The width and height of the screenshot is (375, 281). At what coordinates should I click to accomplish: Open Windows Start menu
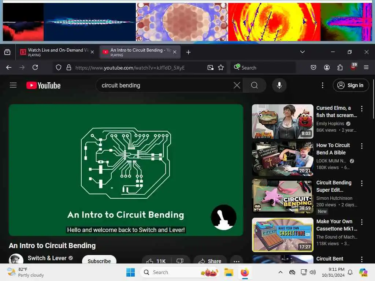[131, 272]
